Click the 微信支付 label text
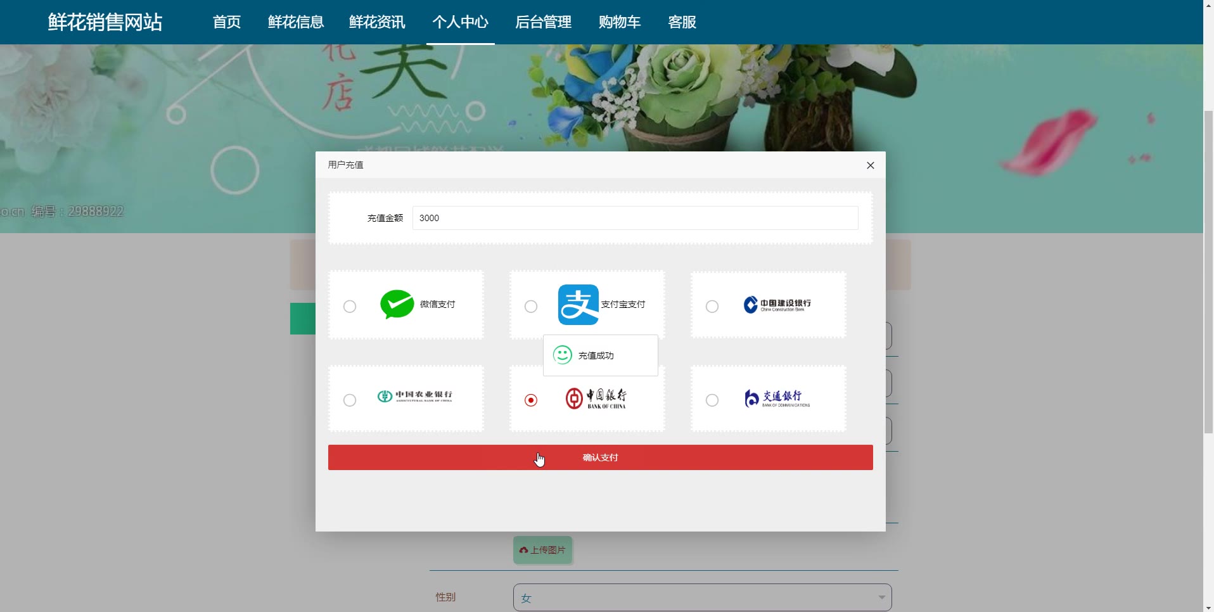The image size is (1214, 612). tap(437, 305)
